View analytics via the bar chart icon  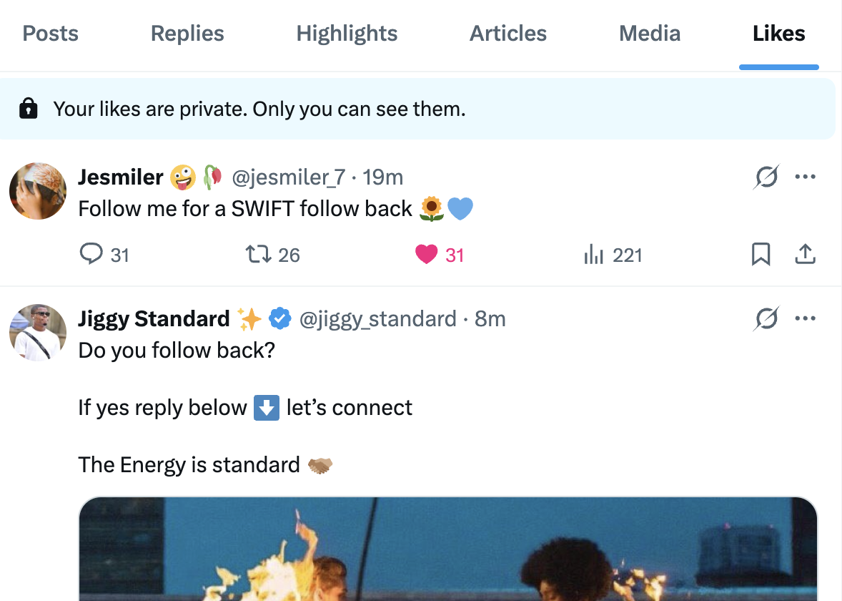[594, 254]
